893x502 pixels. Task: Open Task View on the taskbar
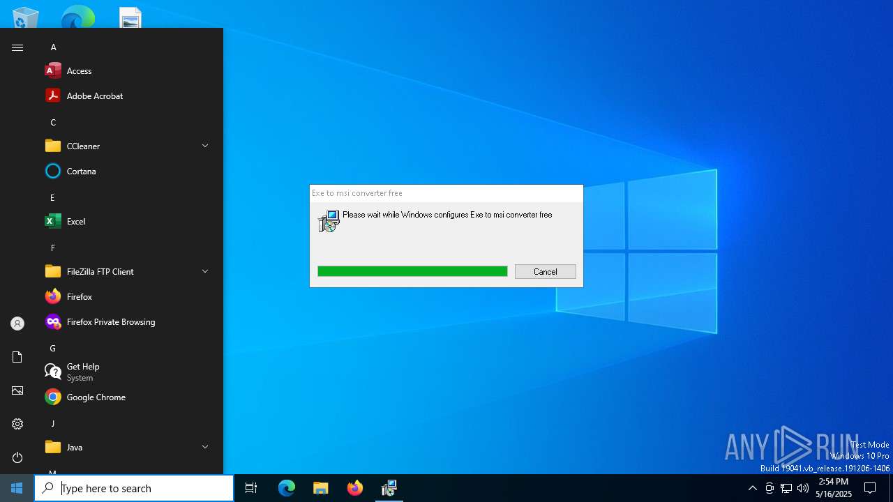(251, 488)
